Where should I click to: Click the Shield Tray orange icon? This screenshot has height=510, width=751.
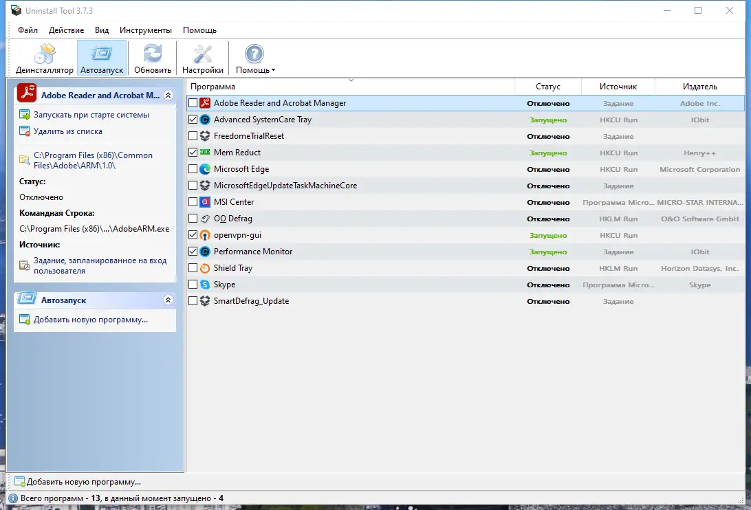205,268
